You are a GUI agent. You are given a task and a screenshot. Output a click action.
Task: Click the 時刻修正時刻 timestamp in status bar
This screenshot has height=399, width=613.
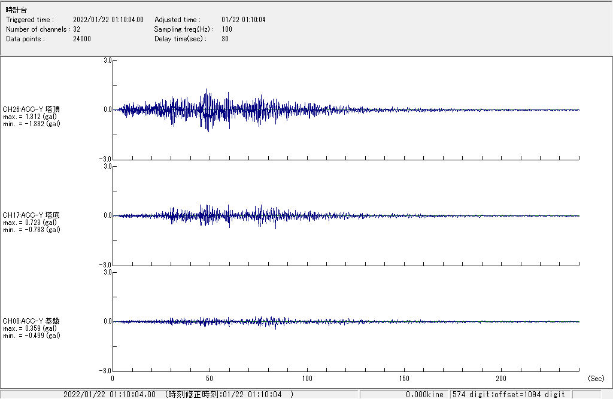(229, 394)
